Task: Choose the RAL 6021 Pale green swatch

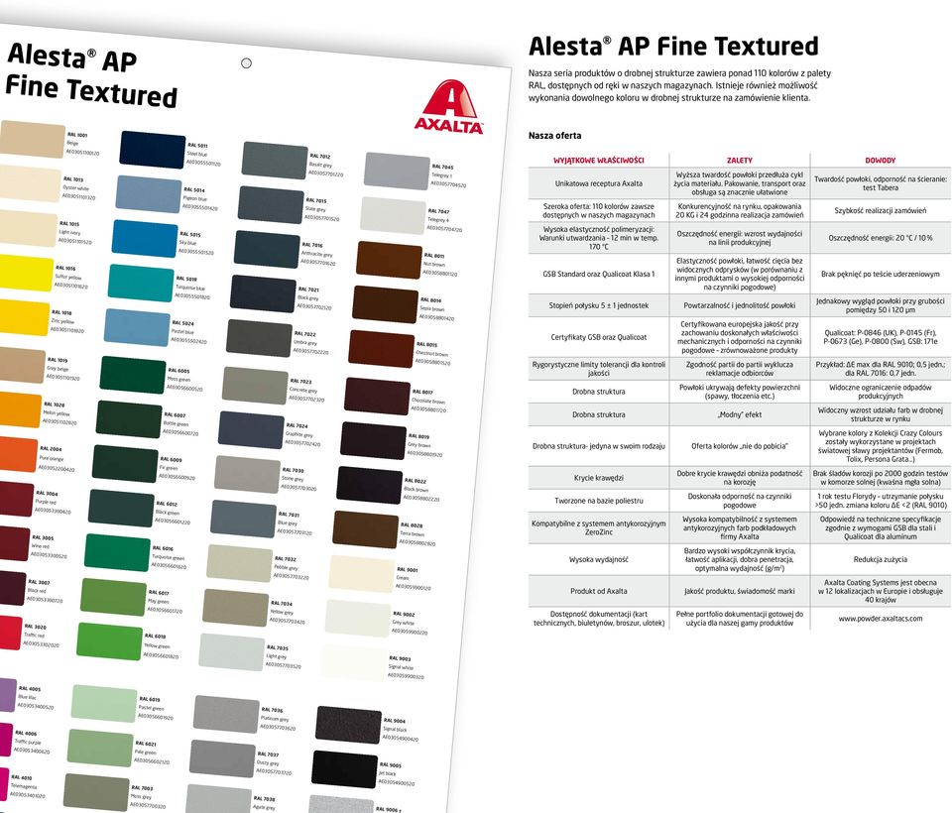Action: (x=100, y=748)
